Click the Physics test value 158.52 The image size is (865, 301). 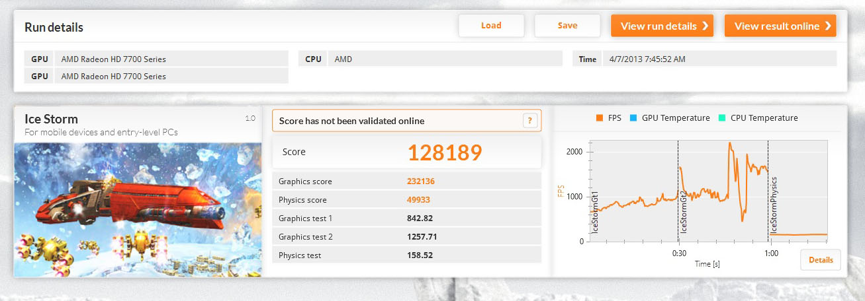coord(420,255)
